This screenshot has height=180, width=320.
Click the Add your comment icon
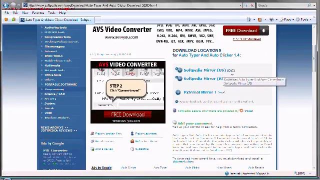174,122
